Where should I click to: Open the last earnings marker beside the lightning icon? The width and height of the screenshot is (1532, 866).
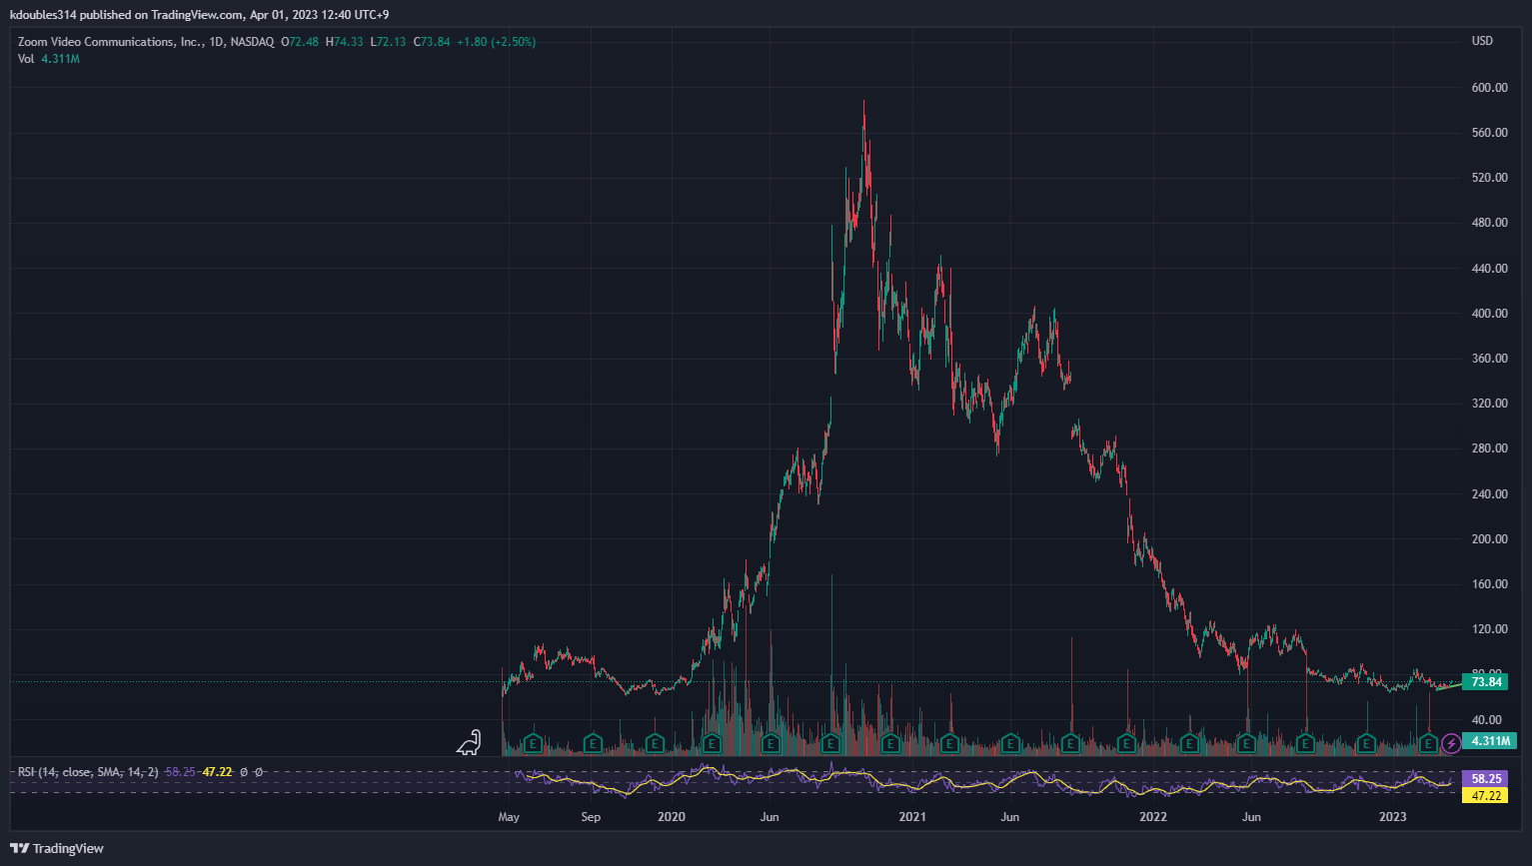click(1428, 743)
